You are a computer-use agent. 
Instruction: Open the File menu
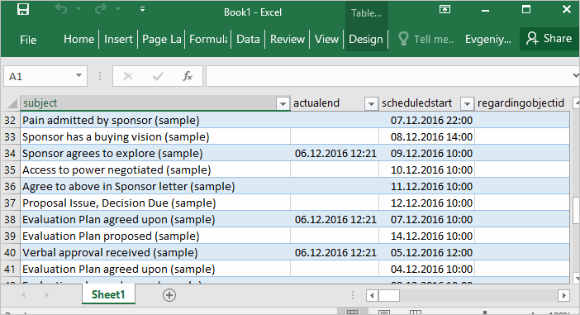pyautogui.click(x=28, y=40)
